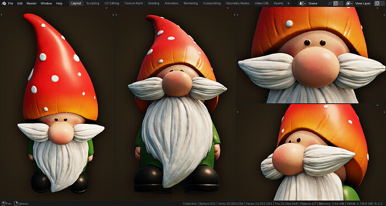Open the Assets workspace tab
The image size is (386, 206).
click(279, 3)
